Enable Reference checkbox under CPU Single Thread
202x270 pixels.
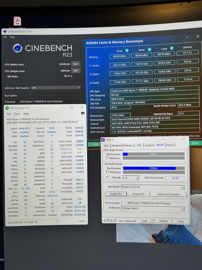pyautogui.click(x=107, y=158)
